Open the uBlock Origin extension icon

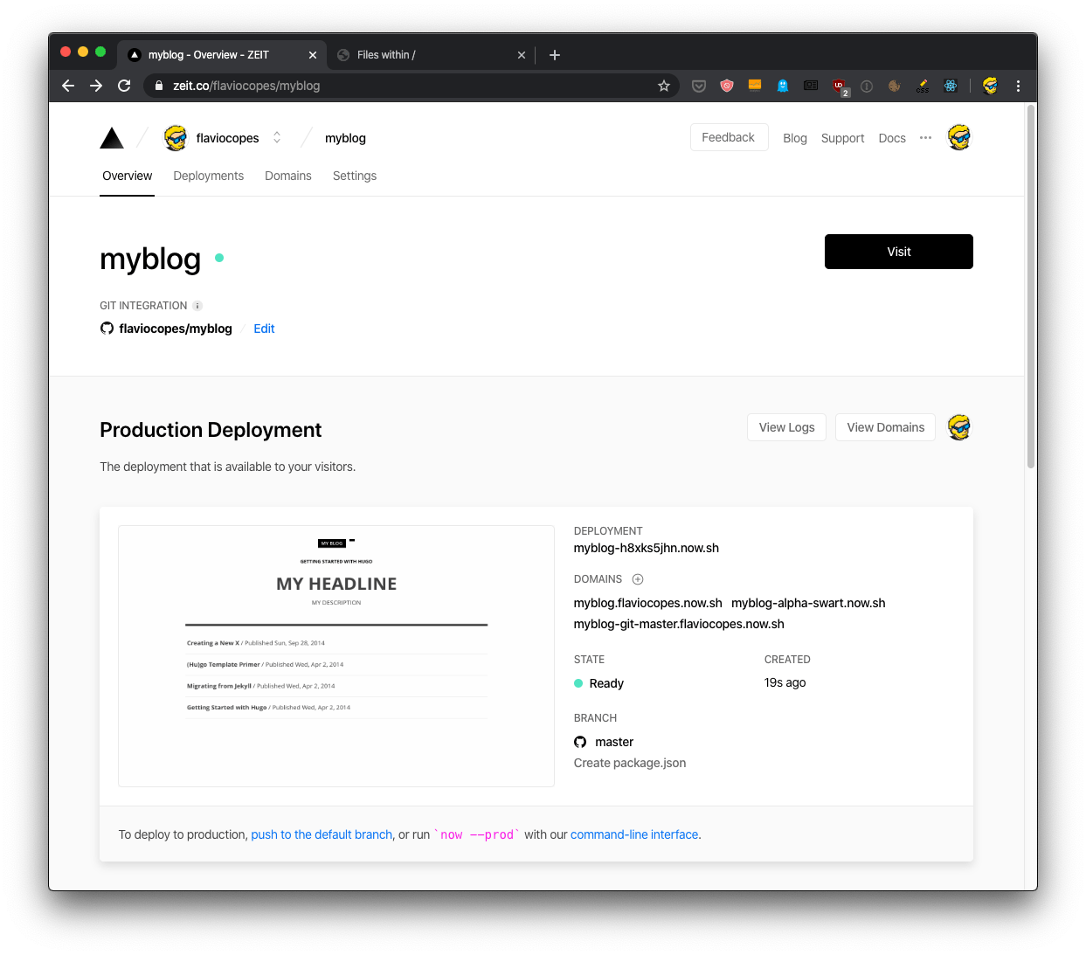click(x=839, y=86)
